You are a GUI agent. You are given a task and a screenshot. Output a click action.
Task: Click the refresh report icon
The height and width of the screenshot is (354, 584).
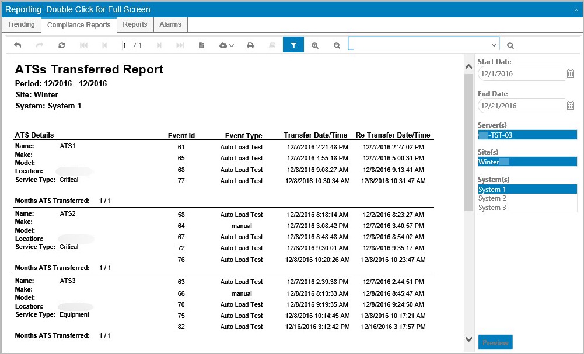(62, 45)
